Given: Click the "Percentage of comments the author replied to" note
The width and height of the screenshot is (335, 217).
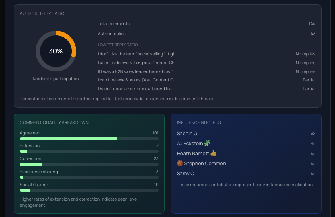Looking at the screenshot, I should pyautogui.click(x=117, y=99).
